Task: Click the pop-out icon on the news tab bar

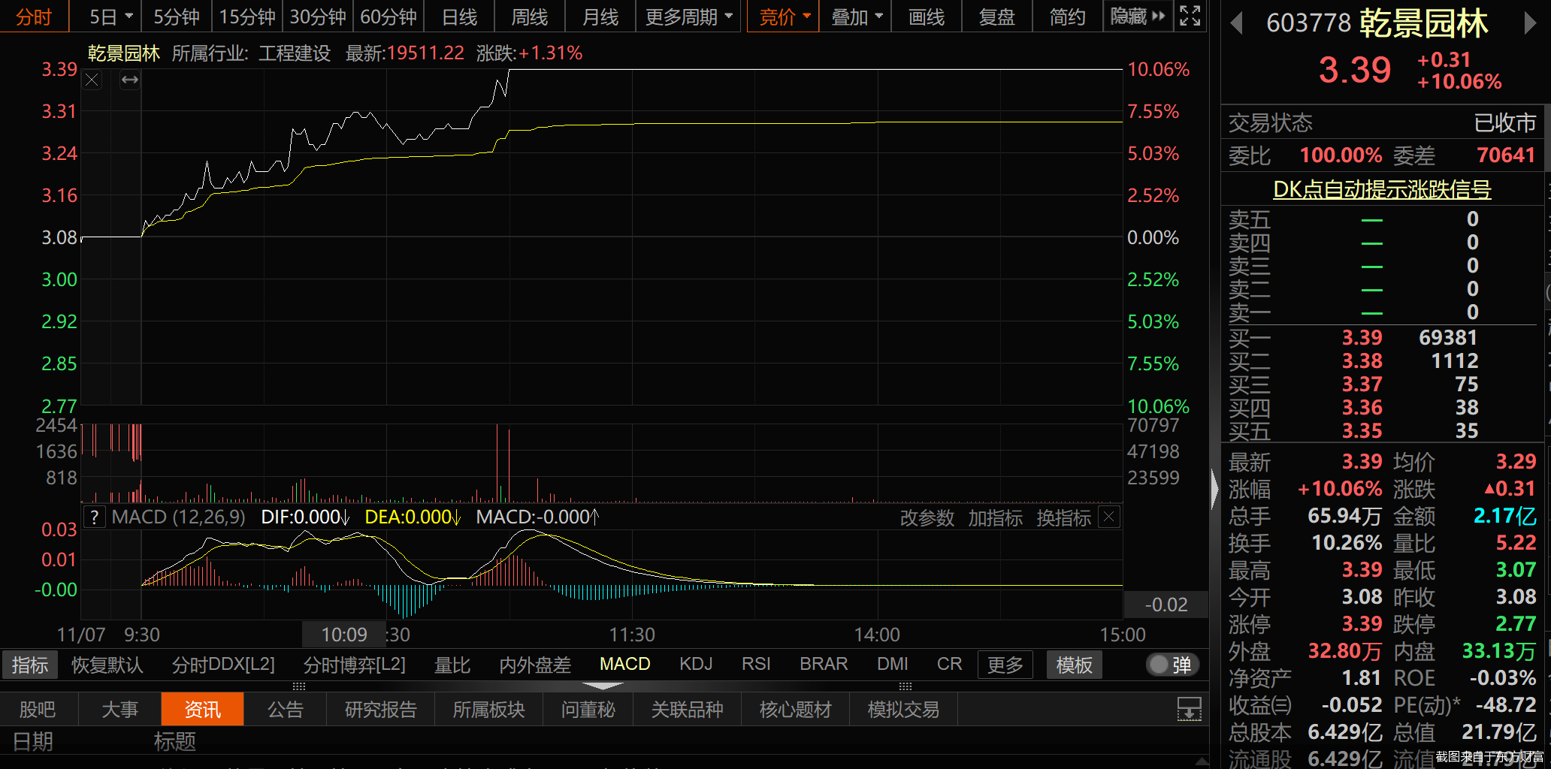Action: pyautogui.click(x=1189, y=709)
